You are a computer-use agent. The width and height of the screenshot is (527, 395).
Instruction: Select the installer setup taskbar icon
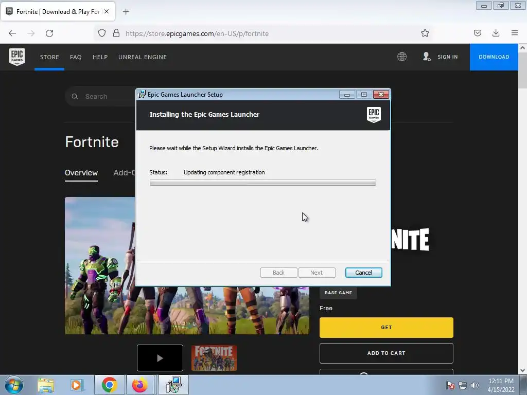coord(174,385)
